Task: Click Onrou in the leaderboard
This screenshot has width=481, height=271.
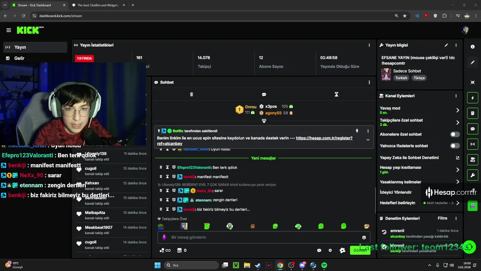Action: (x=251, y=107)
